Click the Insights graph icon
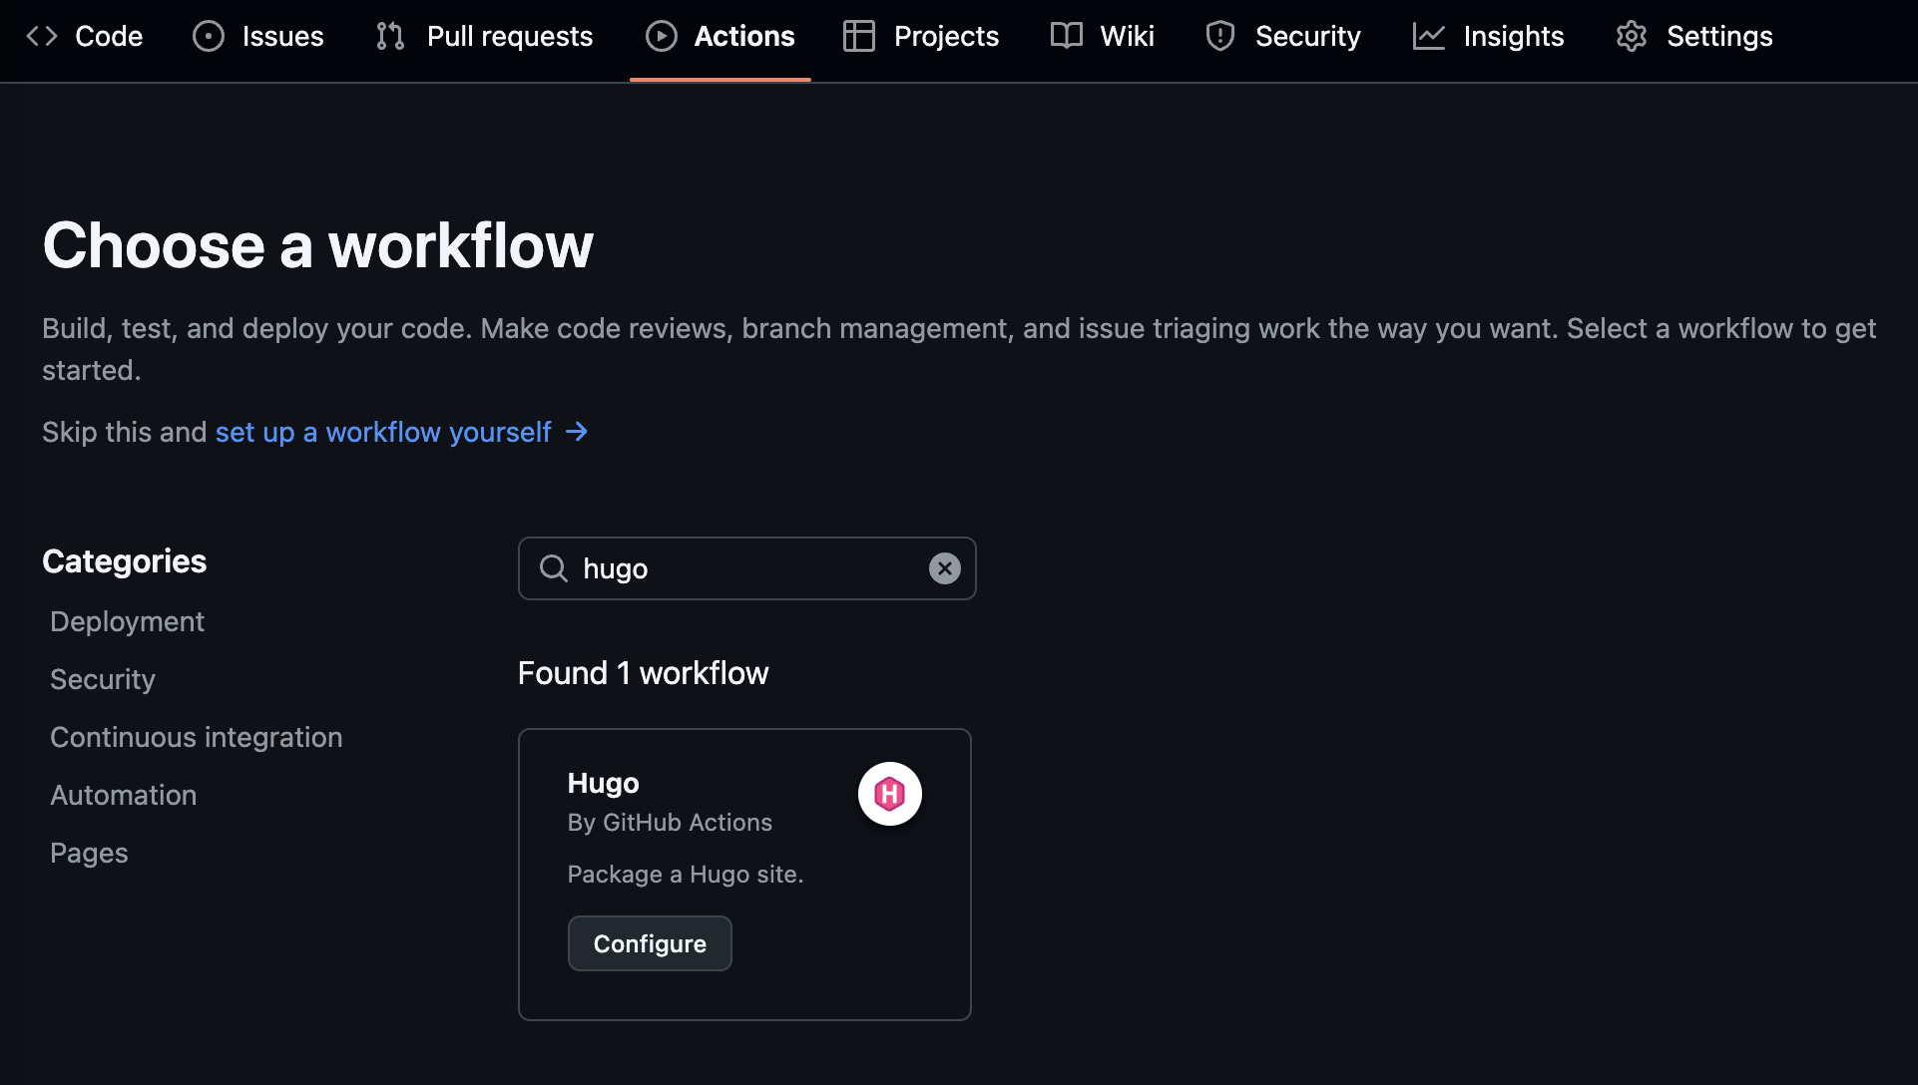 click(1428, 36)
